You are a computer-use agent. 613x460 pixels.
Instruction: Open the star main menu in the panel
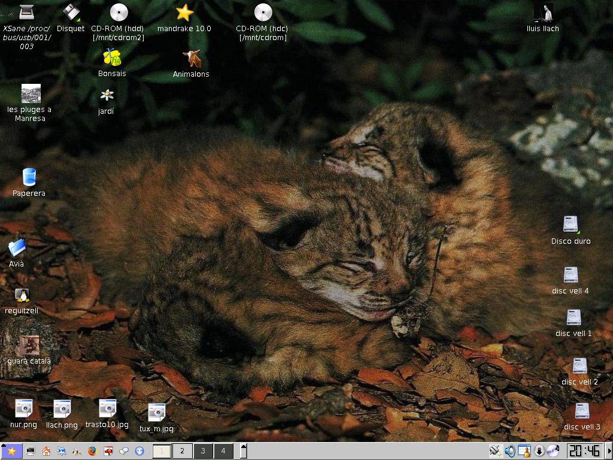pos(11,451)
